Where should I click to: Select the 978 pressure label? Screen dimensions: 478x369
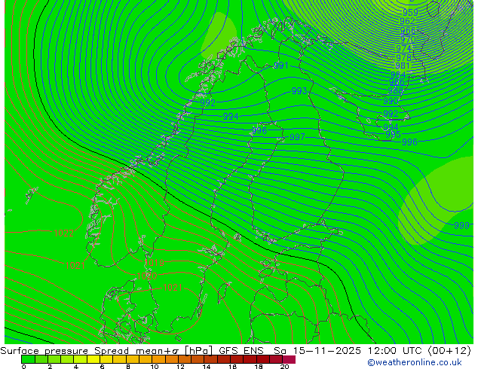point(403,57)
